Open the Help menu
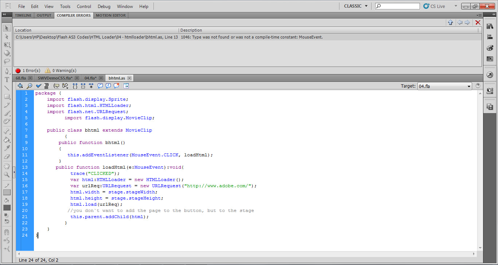Screen dimensions: 498x265 144,6
